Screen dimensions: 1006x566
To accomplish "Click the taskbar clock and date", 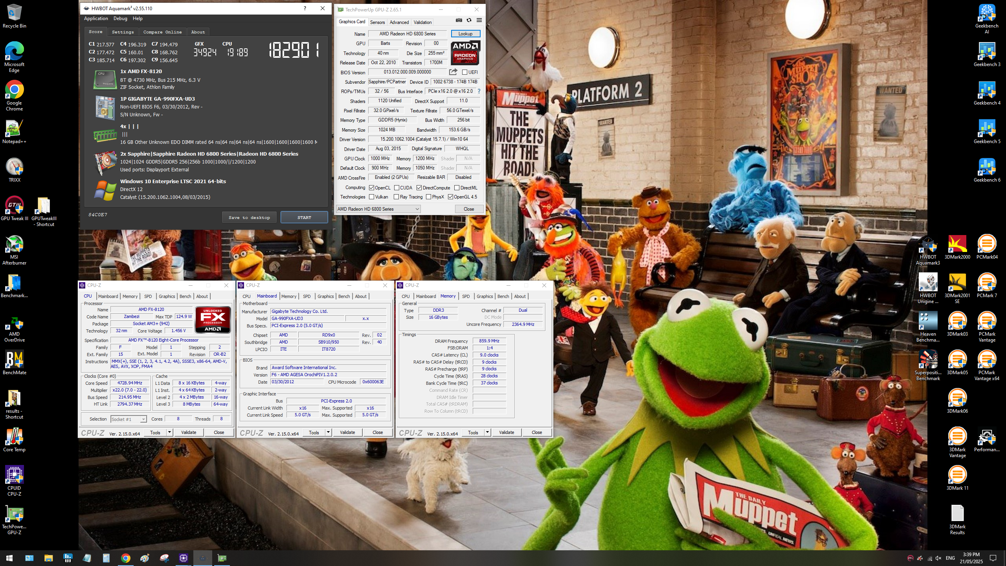I will point(971,558).
